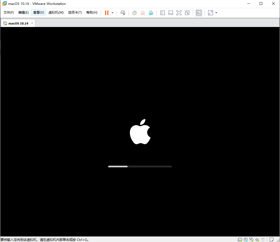The height and width of the screenshot is (242, 280).
Task: Revert the VM to its snapshot
Action: pos(143,13)
